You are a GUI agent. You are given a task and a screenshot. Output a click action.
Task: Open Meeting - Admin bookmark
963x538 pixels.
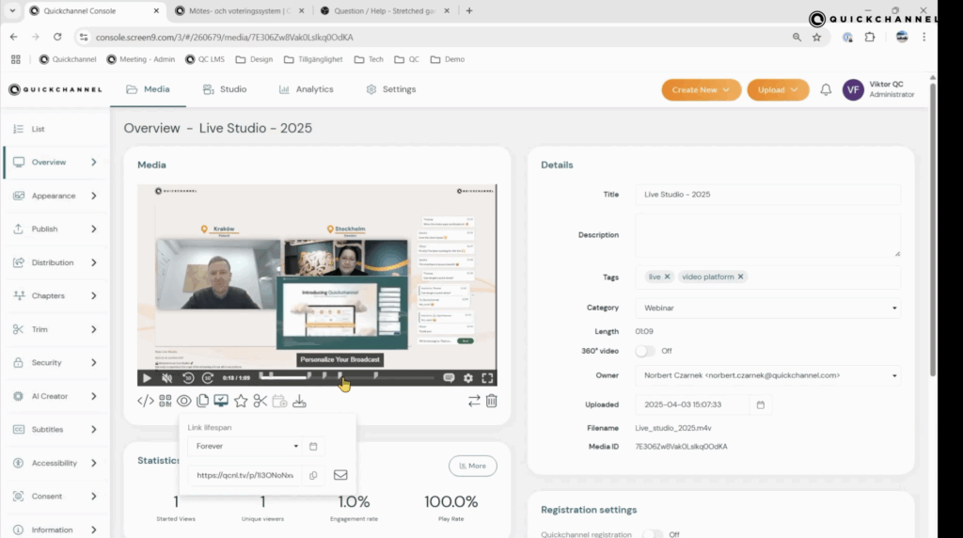(x=141, y=59)
